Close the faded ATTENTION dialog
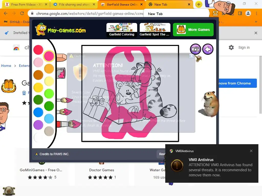The width and height of the screenshot is (262, 196). [191, 56]
